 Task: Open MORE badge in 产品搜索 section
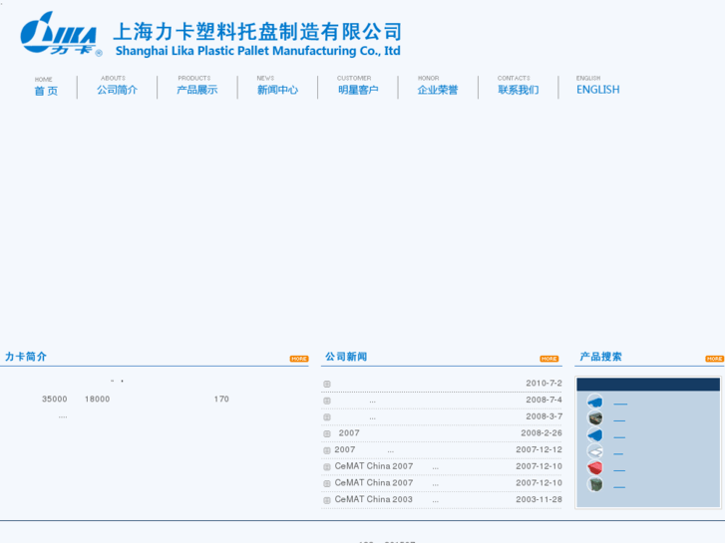pyautogui.click(x=714, y=359)
